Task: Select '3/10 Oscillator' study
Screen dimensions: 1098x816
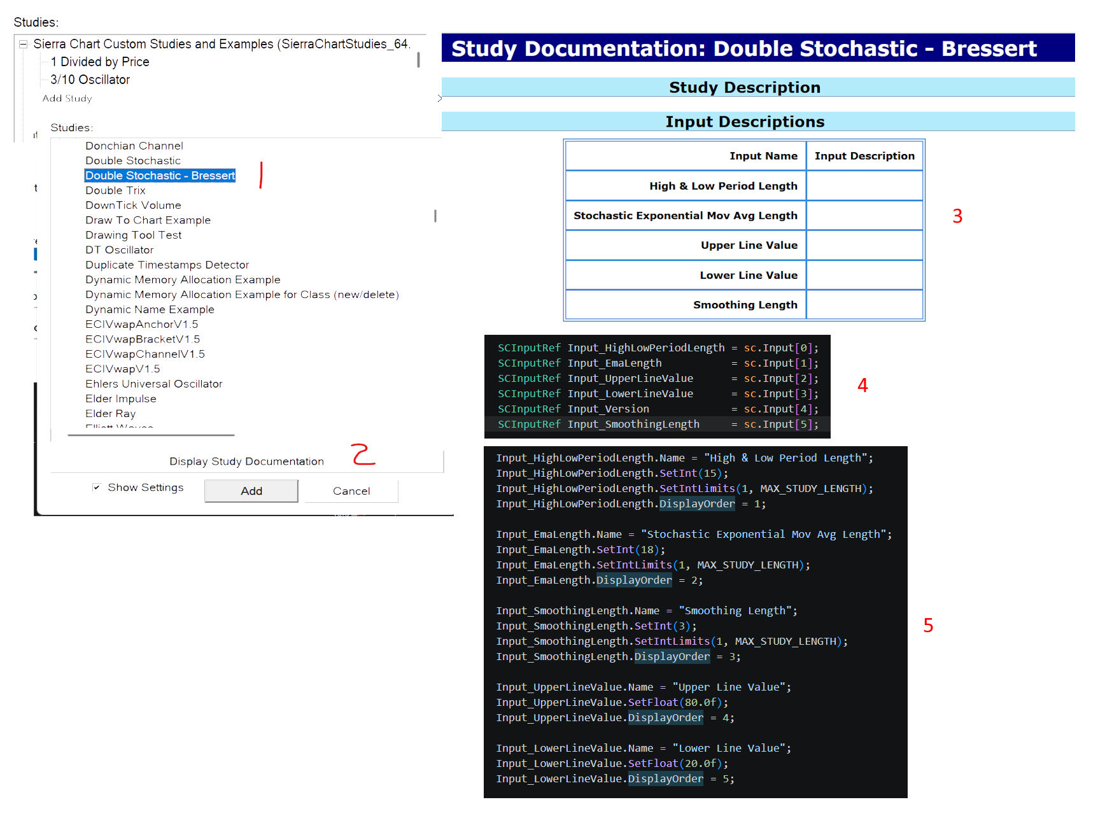Action: coord(90,80)
